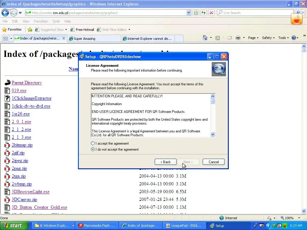
Task: Select 'I do not accept the agreement'
Action: click(x=115, y=149)
